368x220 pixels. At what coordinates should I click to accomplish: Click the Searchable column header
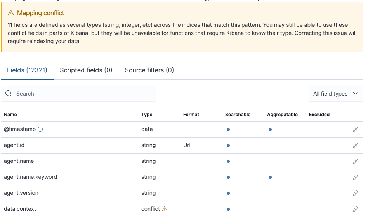click(238, 115)
